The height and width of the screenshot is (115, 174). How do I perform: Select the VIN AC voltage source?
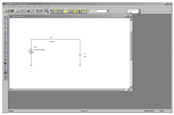(31, 51)
